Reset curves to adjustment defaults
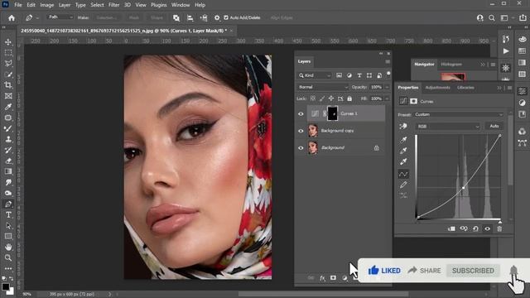Viewport: 530px width, 298px height. (x=475, y=228)
